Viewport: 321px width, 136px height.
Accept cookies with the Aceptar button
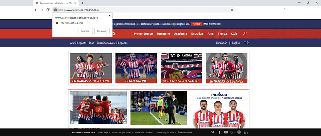[196, 24]
